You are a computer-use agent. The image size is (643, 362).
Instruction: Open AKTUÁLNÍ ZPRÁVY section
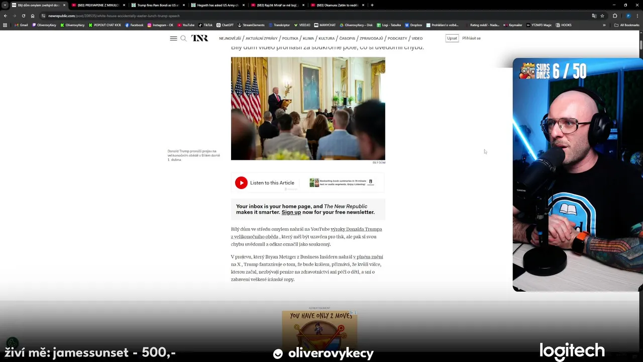pyautogui.click(x=261, y=38)
